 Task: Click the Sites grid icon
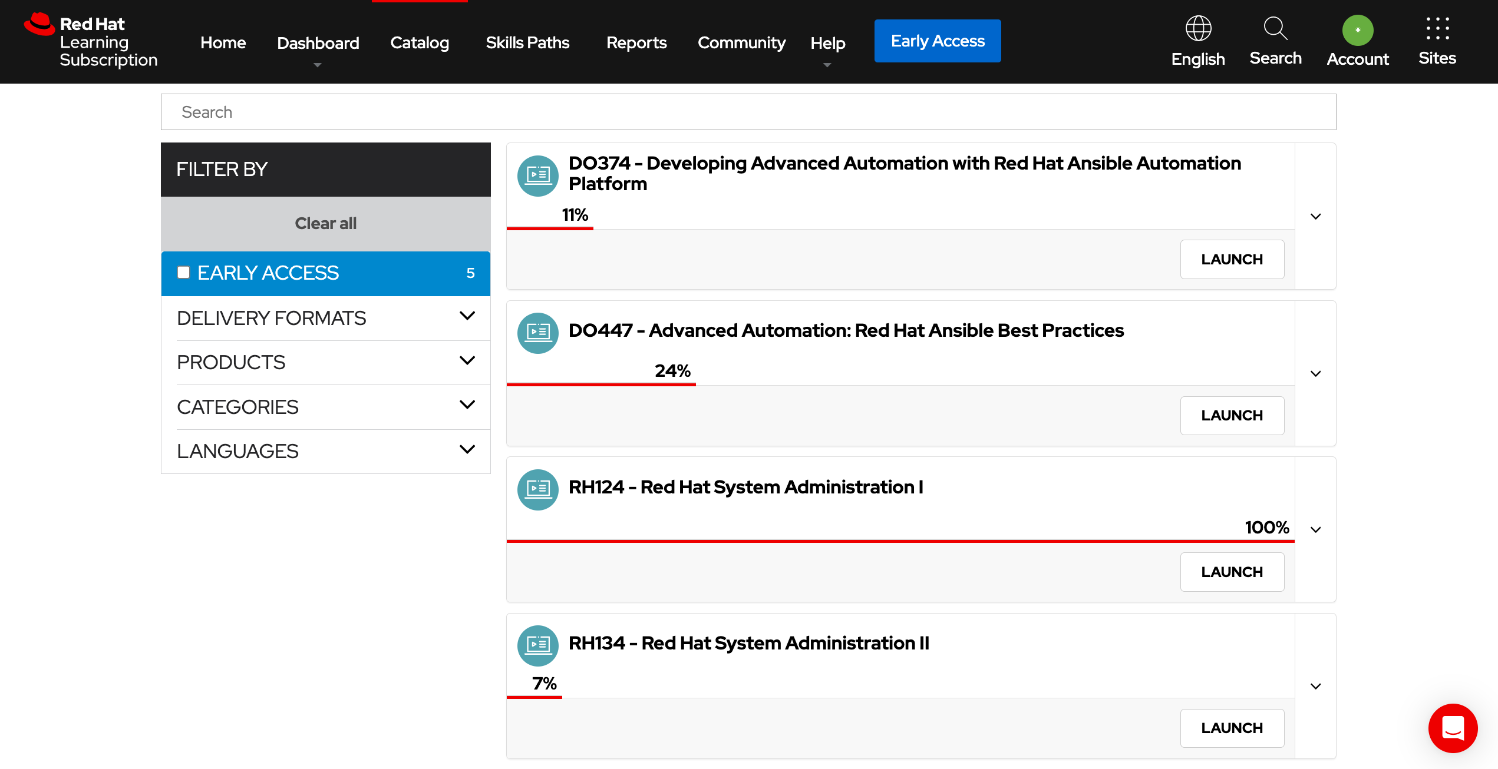pyautogui.click(x=1437, y=27)
